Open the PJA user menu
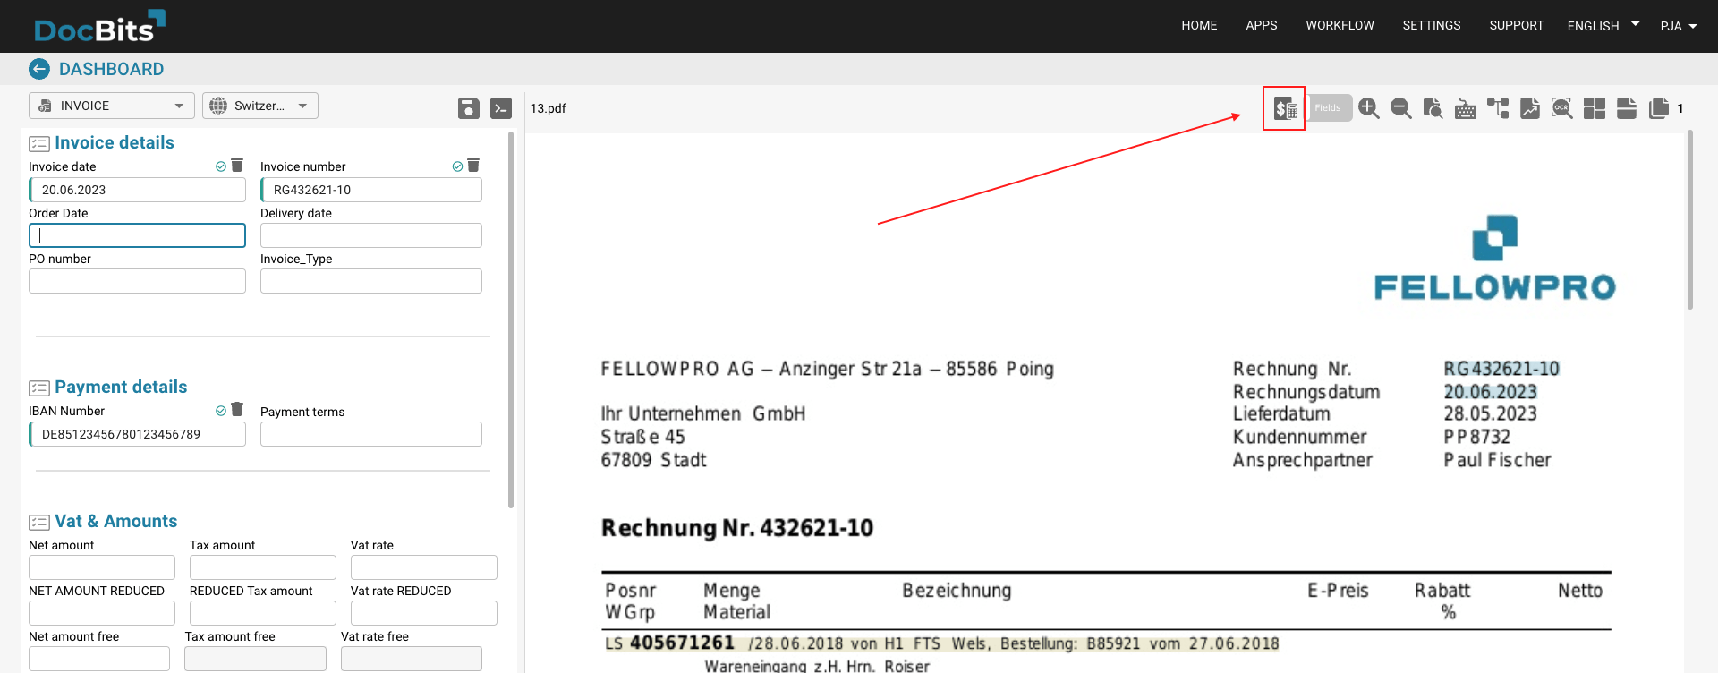This screenshot has height=673, width=1718. [x=1679, y=26]
